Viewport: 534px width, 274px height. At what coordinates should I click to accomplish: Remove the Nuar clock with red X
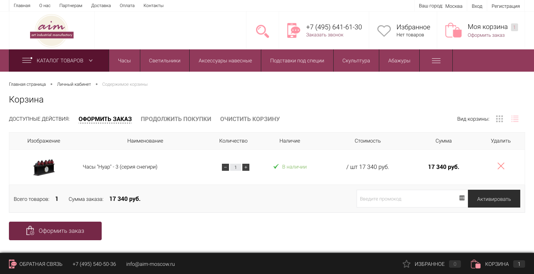(501, 166)
